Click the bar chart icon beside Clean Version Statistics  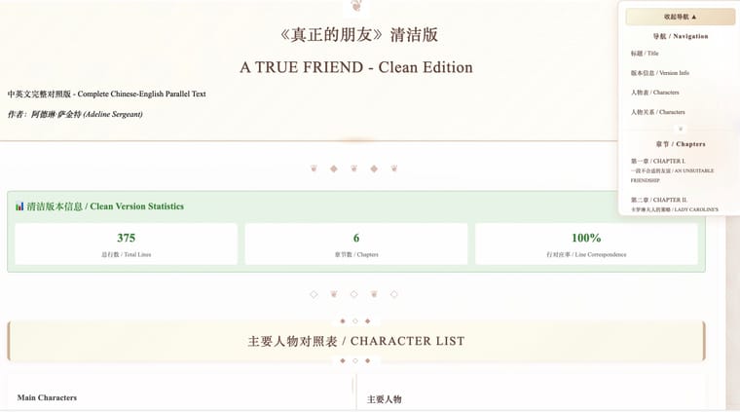[x=19, y=206]
